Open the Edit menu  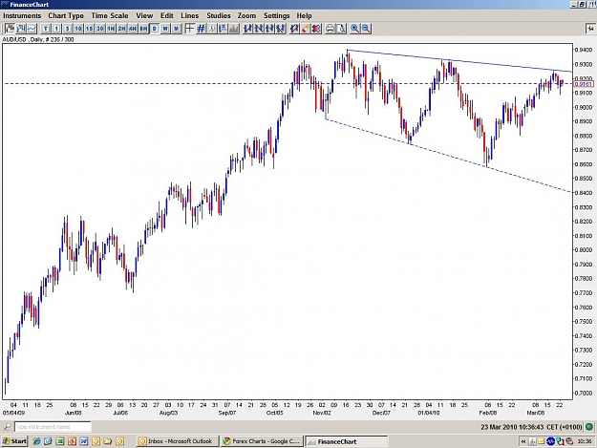tap(167, 15)
